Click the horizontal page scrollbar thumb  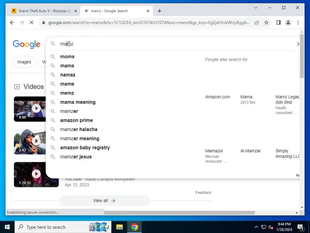(180, 213)
